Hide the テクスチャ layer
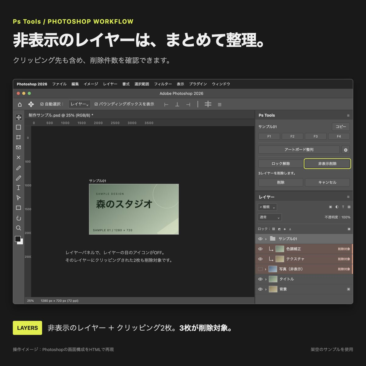Viewport: 366px width, 366px height. [x=260, y=259]
